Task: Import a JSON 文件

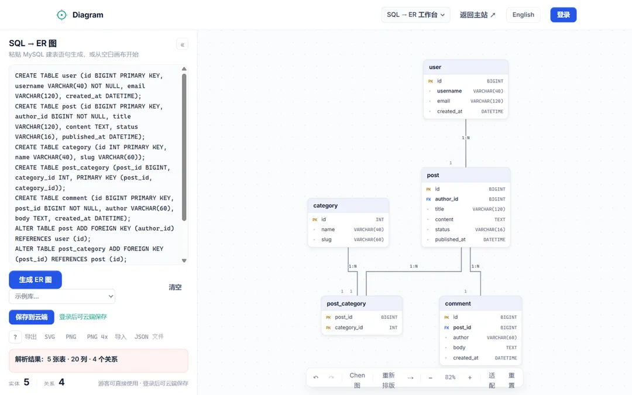Action: 149,337
